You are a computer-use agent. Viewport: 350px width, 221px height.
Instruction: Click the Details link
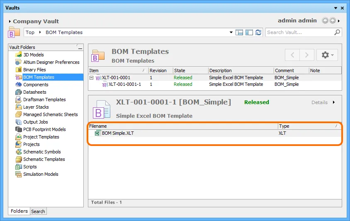[x=319, y=102]
